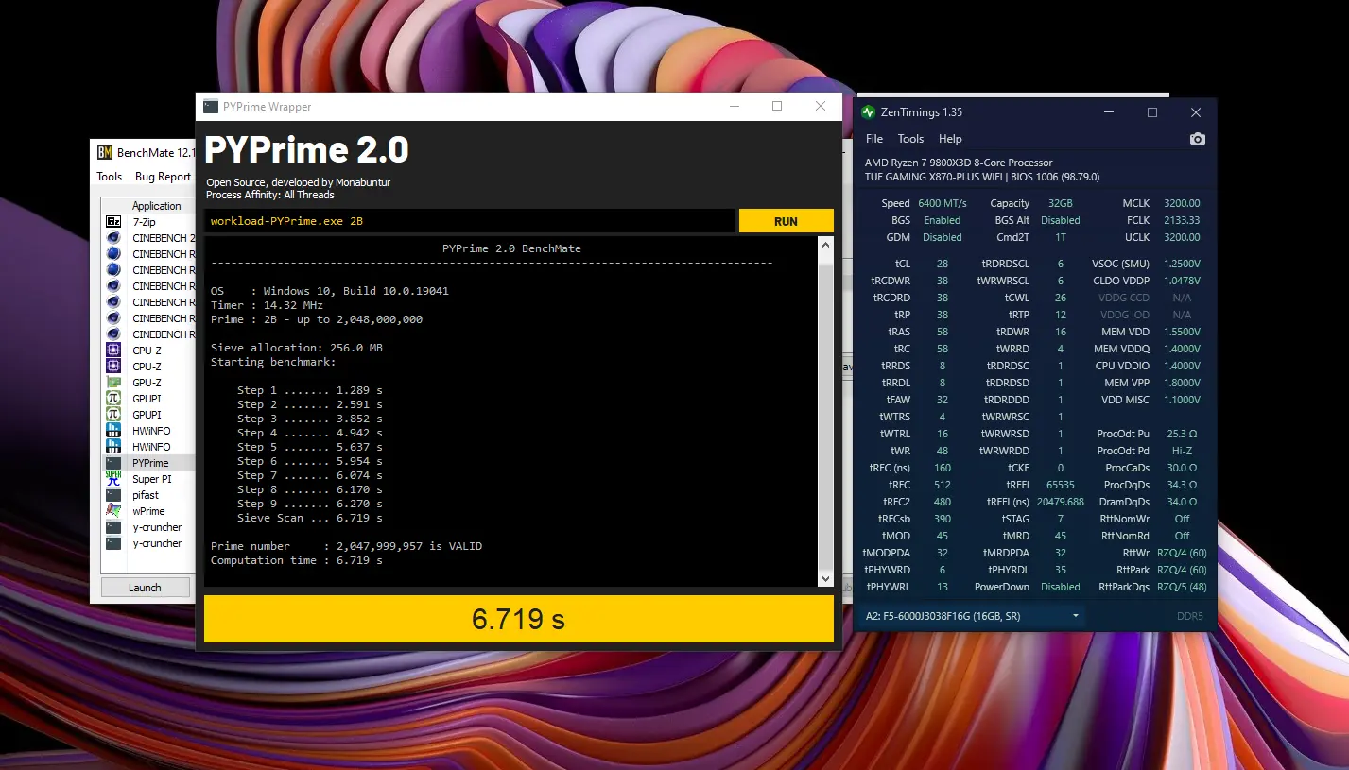Screen dimensions: 1349x770
Task: Click the FCLK value 2133.33
Action: click(x=1182, y=220)
